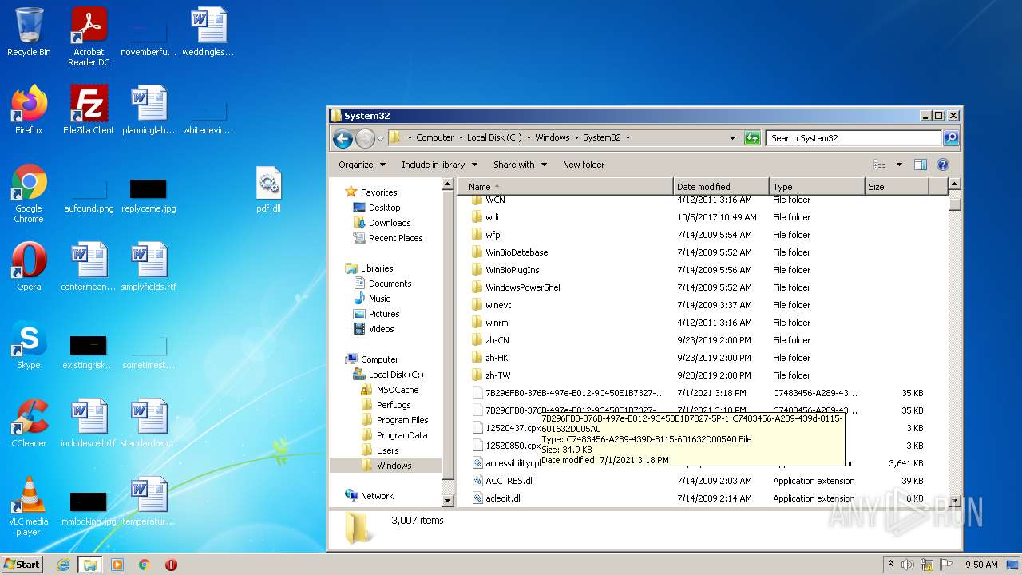Screen dimensions: 1022x575
Task: Select simplyfields.rtf document on desktop
Action: tap(149, 266)
